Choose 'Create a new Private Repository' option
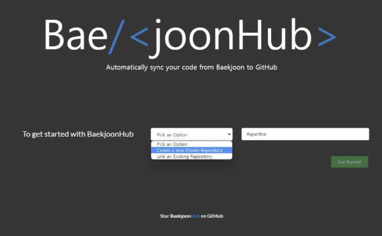The height and width of the screenshot is (236, 382). pyautogui.click(x=191, y=150)
